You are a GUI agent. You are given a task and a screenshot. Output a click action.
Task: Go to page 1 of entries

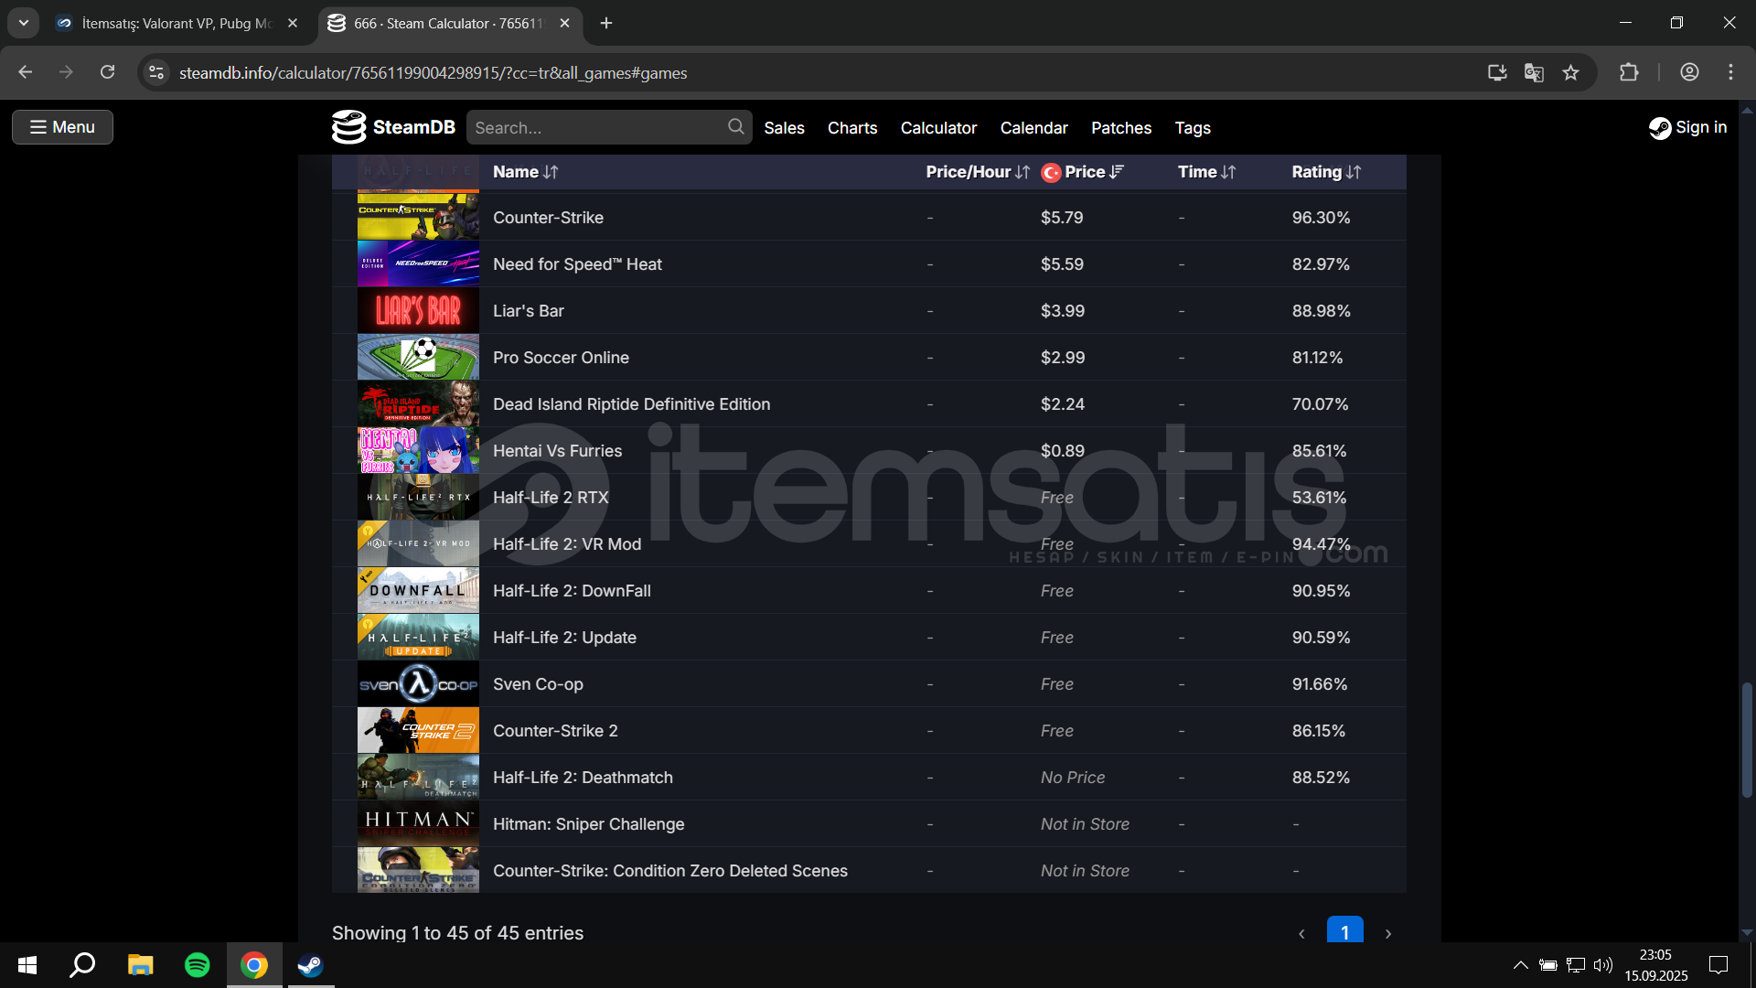(x=1344, y=931)
